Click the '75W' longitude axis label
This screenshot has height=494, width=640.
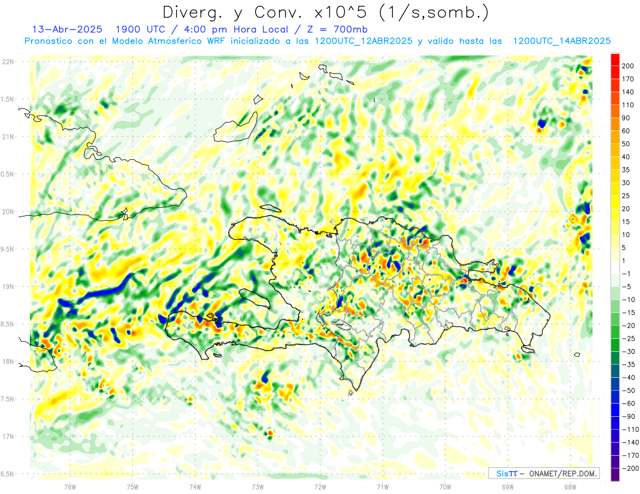point(133,487)
